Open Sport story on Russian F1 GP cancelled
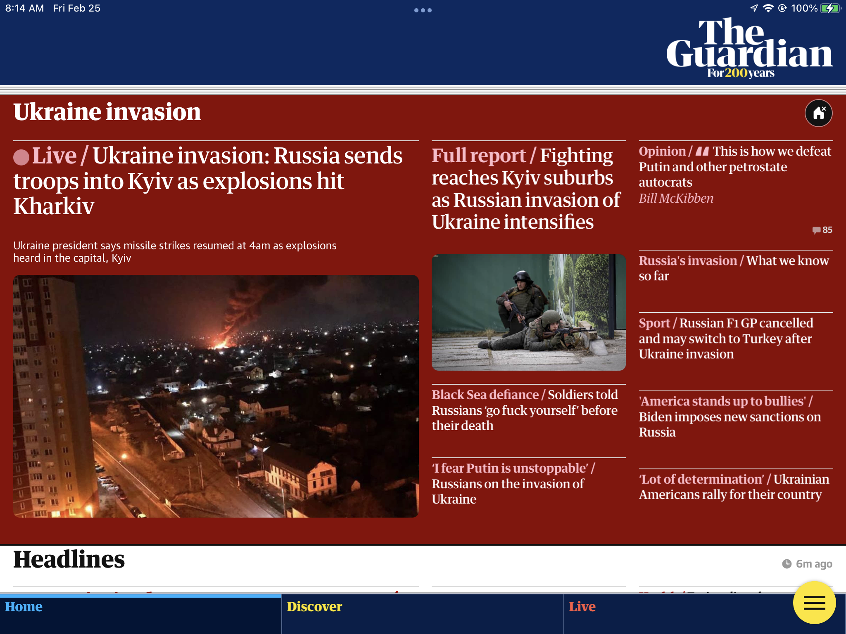 (x=726, y=338)
